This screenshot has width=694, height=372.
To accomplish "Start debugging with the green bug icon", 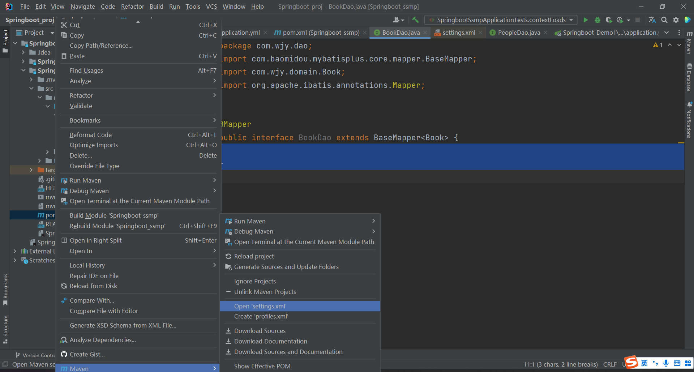I will pos(597,20).
